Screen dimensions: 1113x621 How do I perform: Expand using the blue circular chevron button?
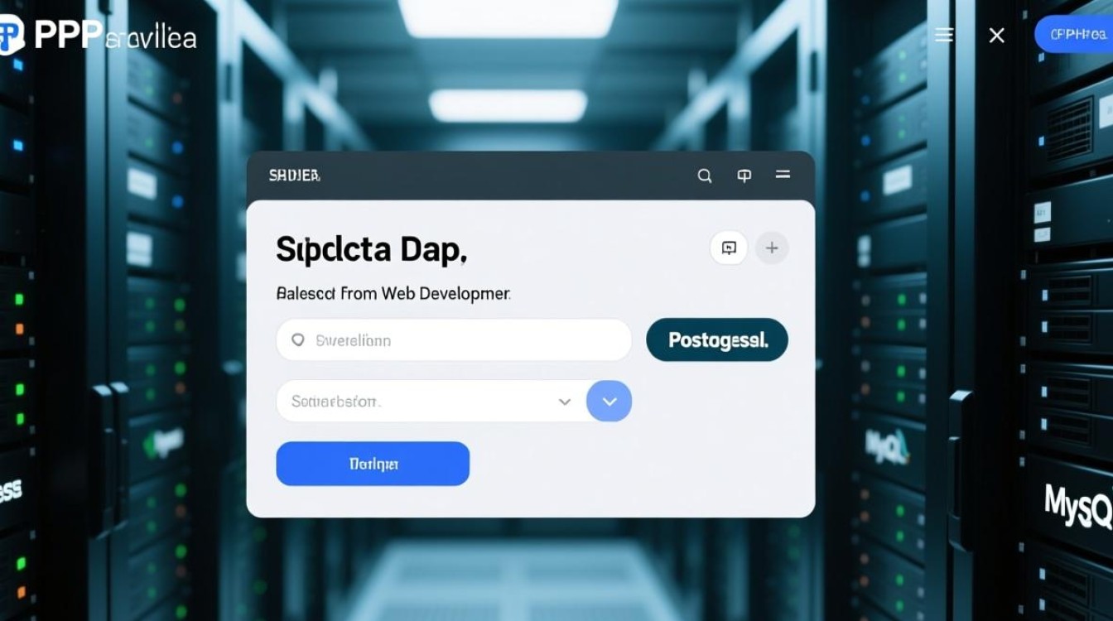tap(609, 402)
